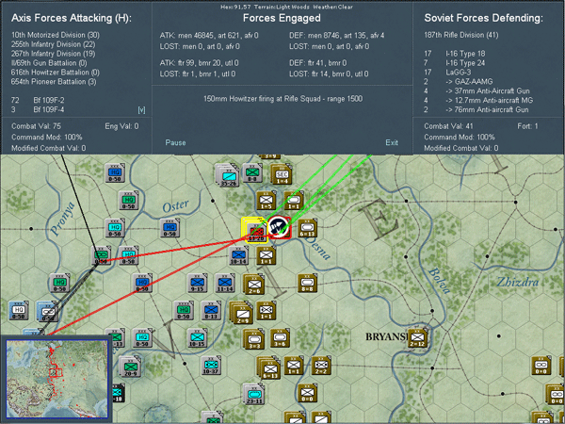The image size is (565, 424).
Task: Select the Soviet 3=3 armored stack
Action: (254, 340)
